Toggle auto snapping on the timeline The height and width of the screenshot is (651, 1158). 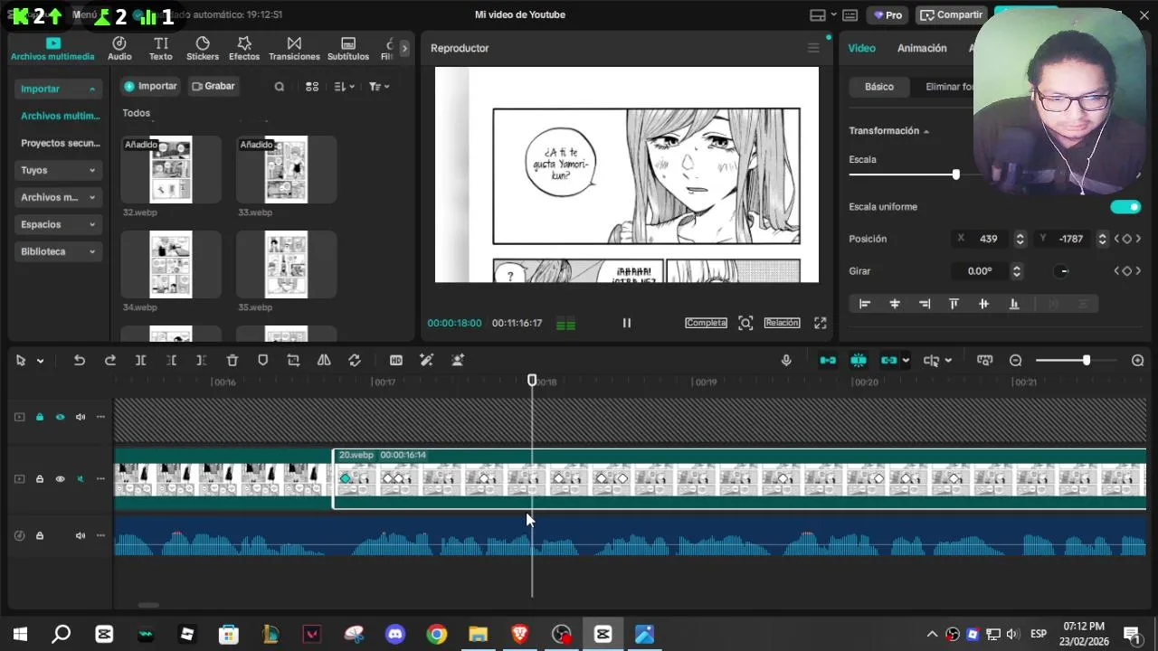[859, 360]
